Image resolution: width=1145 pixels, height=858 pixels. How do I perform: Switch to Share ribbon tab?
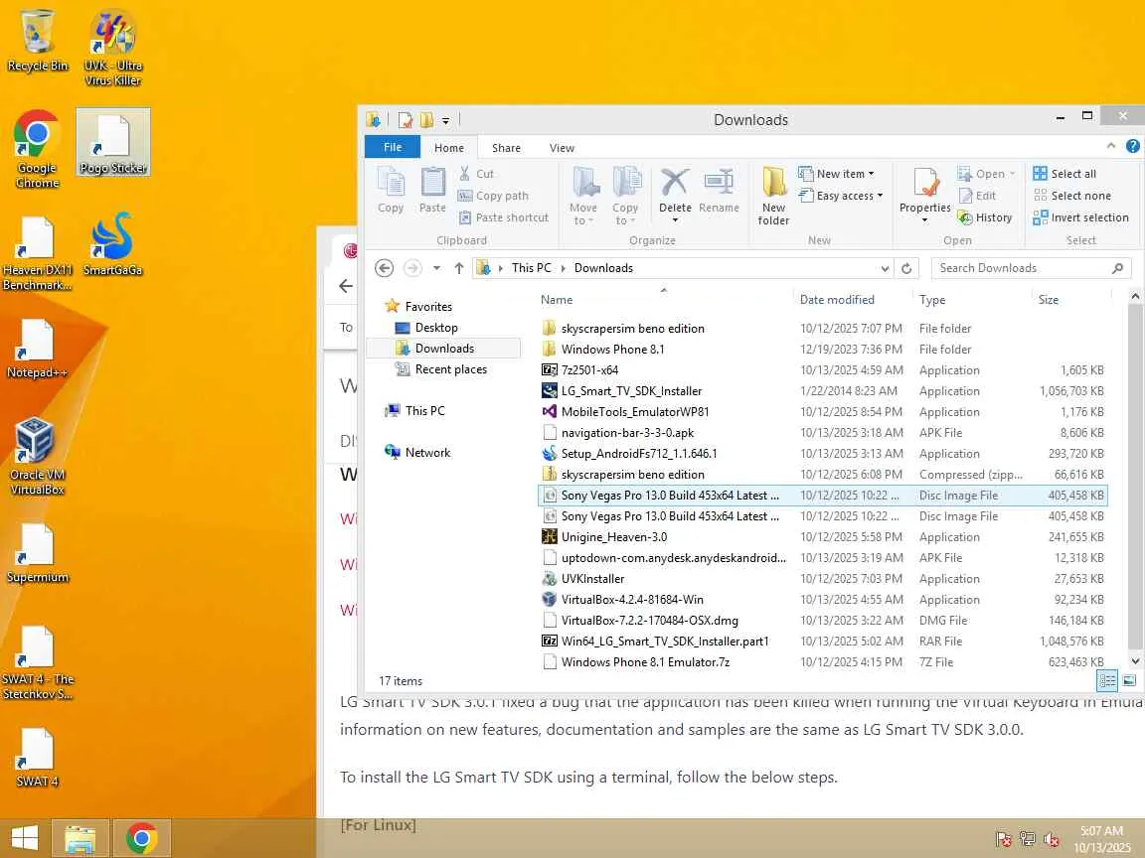click(x=506, y=147)
